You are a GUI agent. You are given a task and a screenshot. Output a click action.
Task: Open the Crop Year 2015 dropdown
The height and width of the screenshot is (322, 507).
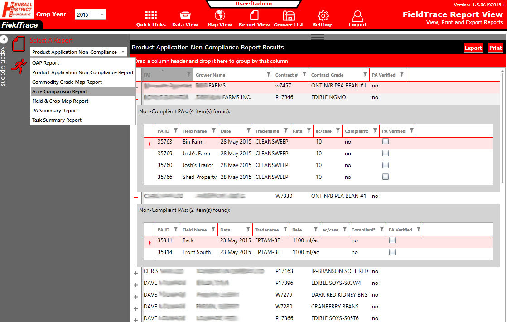[91, 14]
